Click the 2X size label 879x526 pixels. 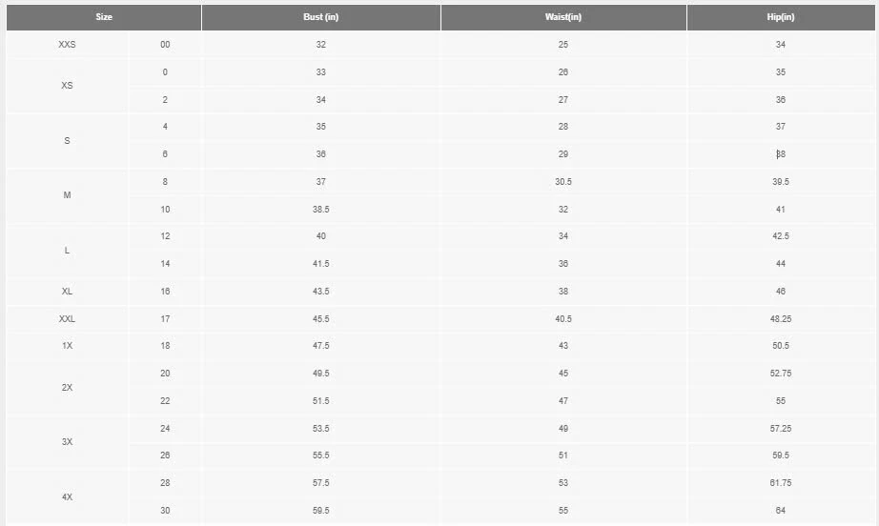coord(67,388)
